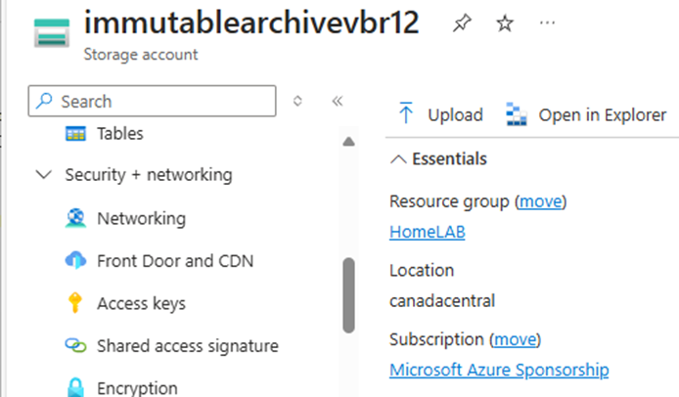The height and width of the screenshot is (397, 679).
Task: Open the HomeLAB resource group link
Action: pyautogui.click(x=427, y=233)
